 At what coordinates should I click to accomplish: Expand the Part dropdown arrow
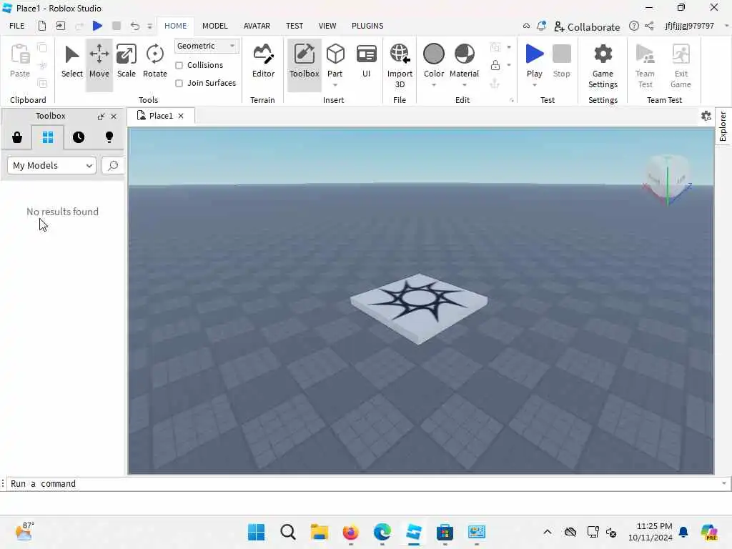(335, 85)
